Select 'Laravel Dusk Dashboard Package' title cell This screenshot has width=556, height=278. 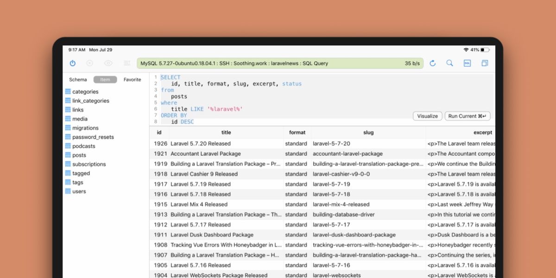[226, 235]
